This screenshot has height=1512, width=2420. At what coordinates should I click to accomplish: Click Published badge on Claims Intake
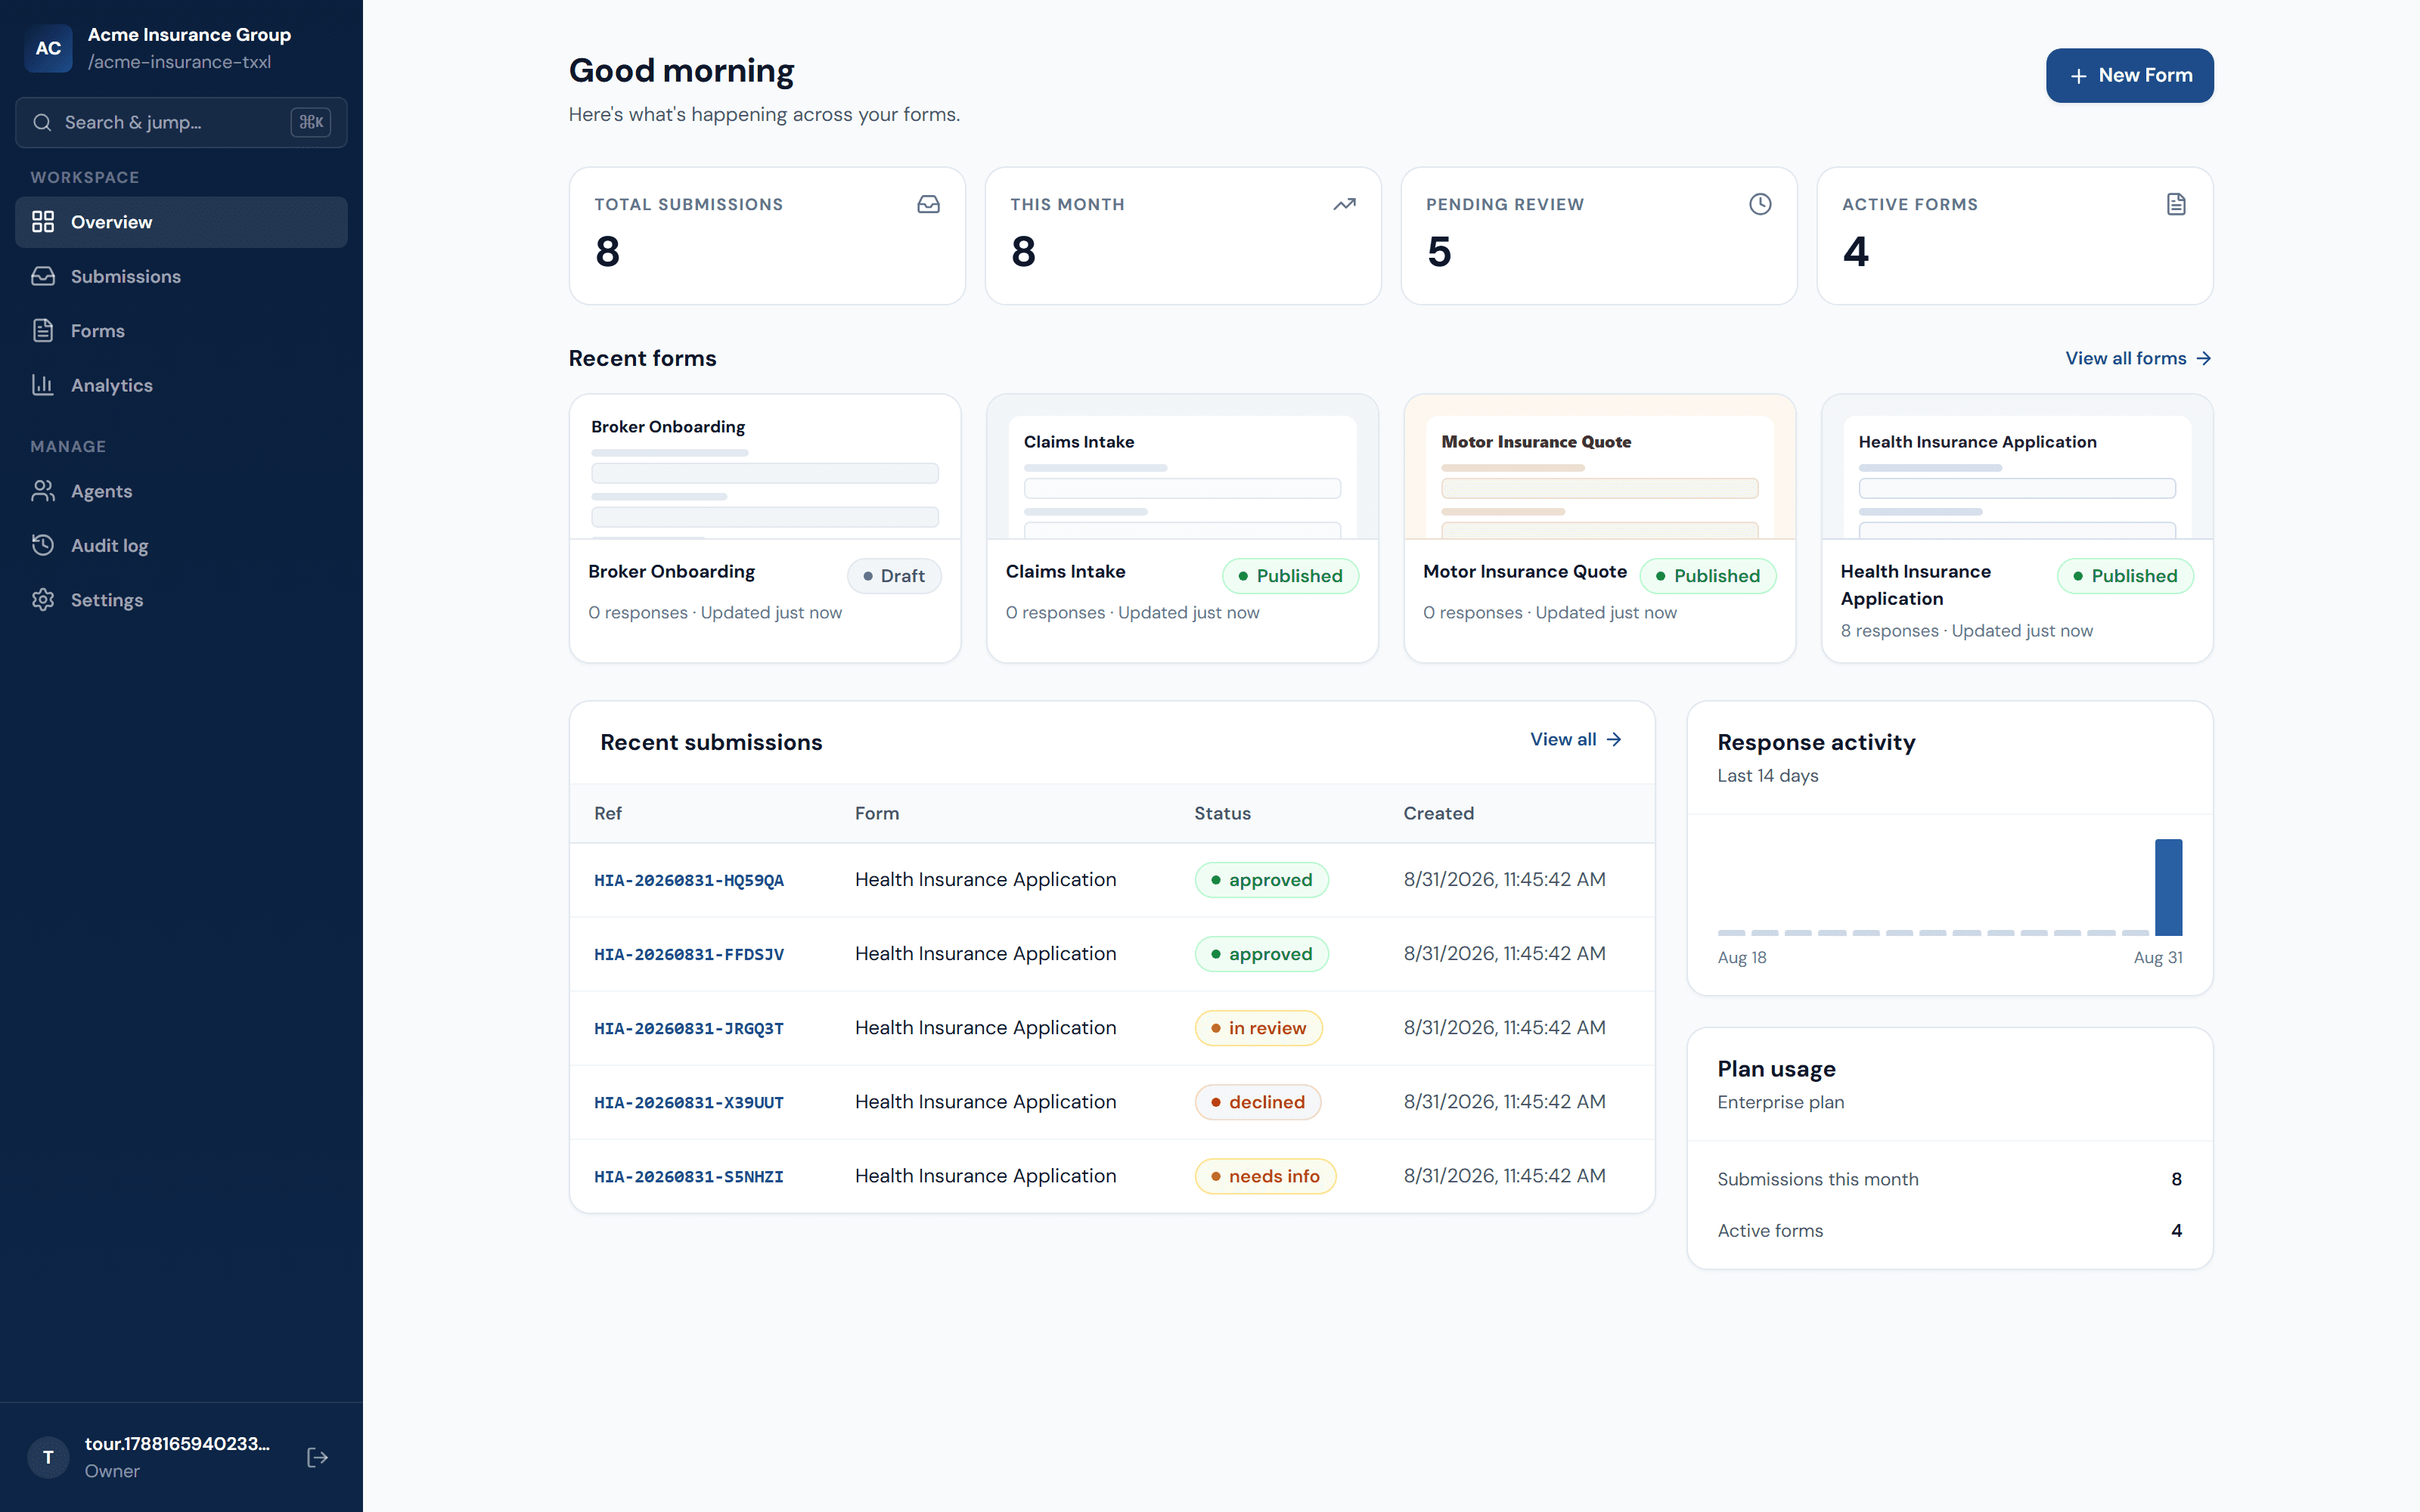(x=1290, y=576)
